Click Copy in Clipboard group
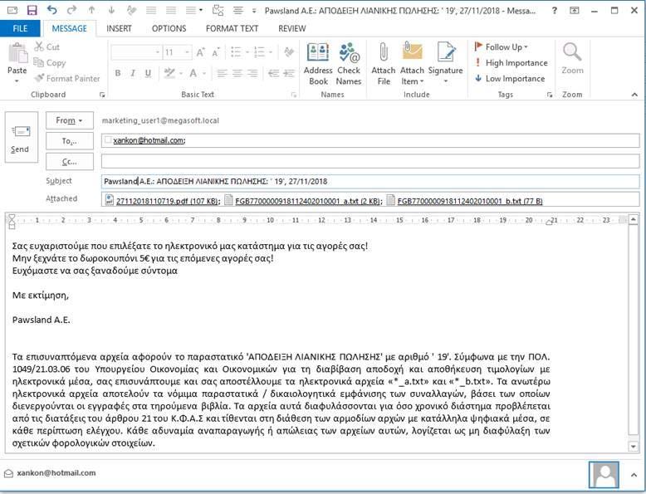The height and width of the screenshot is (494, 646). tap(50, 62)
